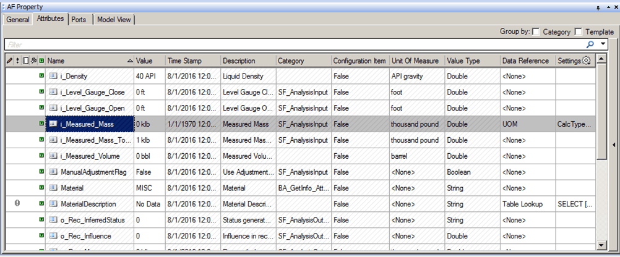Switch to the General tab
Screen dimensions: 620x257
pos(18,19)
